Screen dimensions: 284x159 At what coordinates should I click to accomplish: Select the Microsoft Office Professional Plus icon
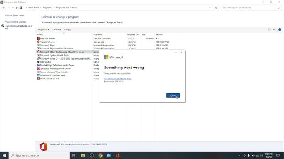pyautogui.click(x=39, y=52)
